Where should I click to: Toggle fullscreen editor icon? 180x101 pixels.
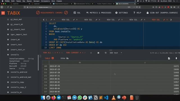click(91, 53)
